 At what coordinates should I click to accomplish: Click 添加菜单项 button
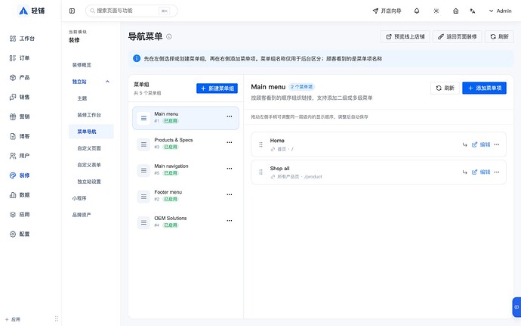coord(484,88)
